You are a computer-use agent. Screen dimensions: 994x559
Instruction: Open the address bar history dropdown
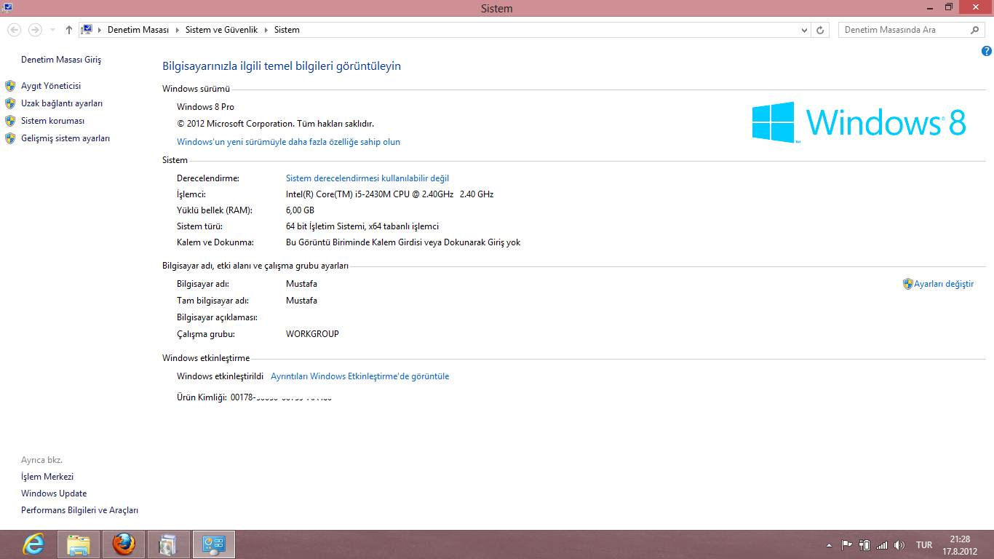(804, 30)
